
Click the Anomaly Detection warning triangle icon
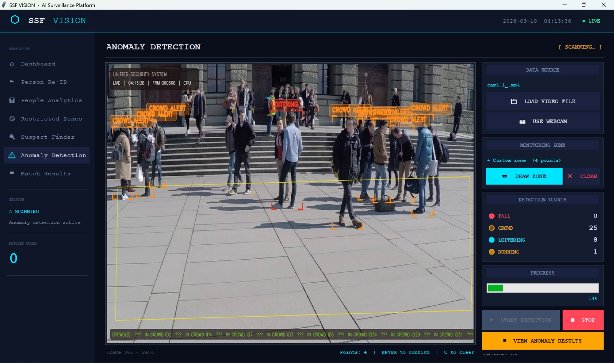13,155
